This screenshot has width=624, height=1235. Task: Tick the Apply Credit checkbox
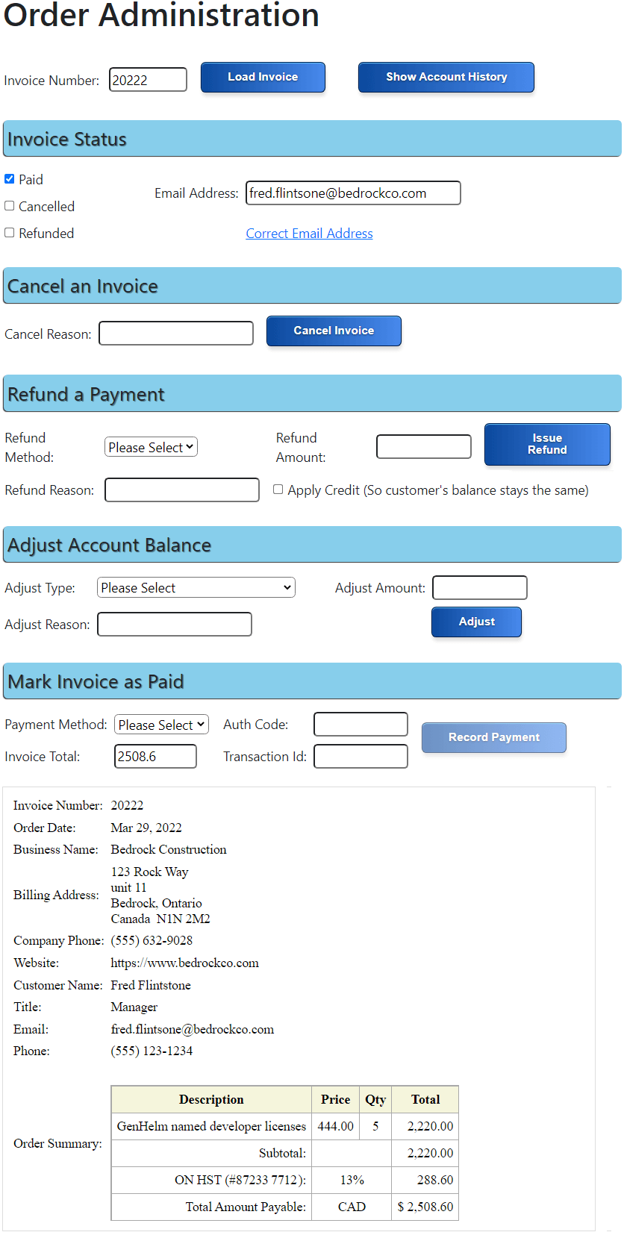(x=278, y=490)
